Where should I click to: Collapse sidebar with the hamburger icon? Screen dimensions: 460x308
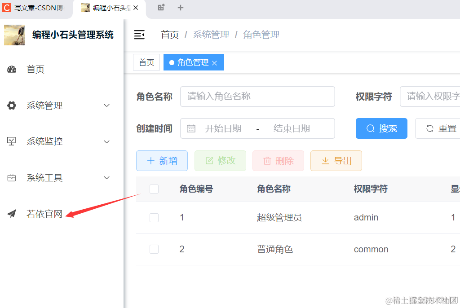[139, 35]
